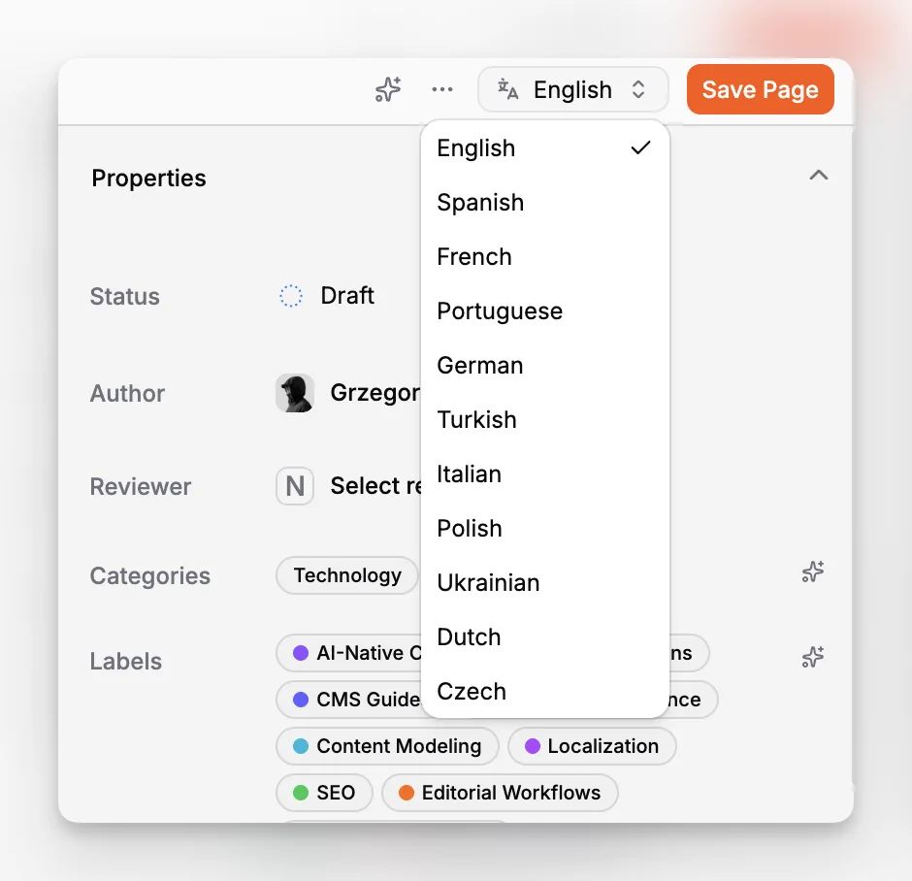912x881 pixels.
Task: Choose Portuguese in the language list
Action: coord(545,311)
